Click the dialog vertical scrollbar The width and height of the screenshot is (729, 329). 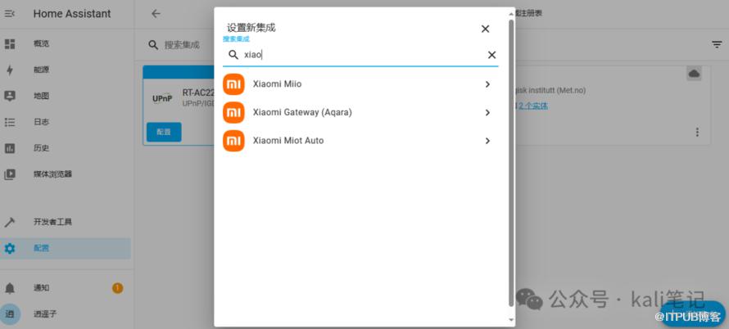[511, 163]
